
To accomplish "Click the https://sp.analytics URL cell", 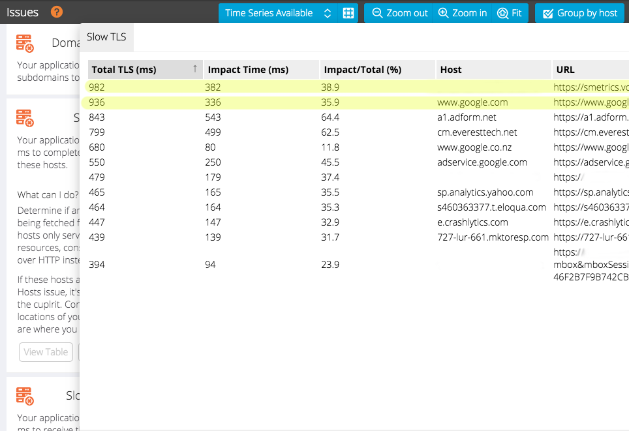I will 591,192.
